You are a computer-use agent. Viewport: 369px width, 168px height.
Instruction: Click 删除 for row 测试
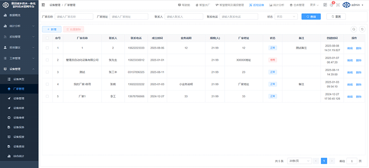click(x=359, y=72)
